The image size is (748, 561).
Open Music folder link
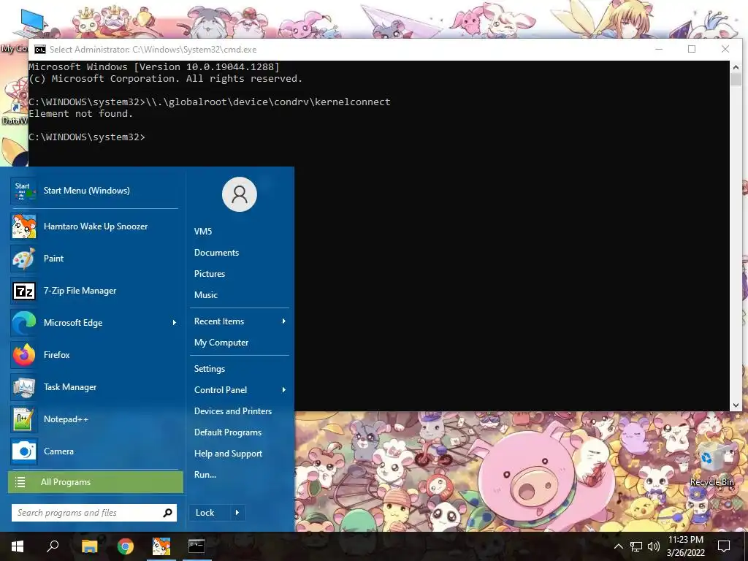[205, 295]
